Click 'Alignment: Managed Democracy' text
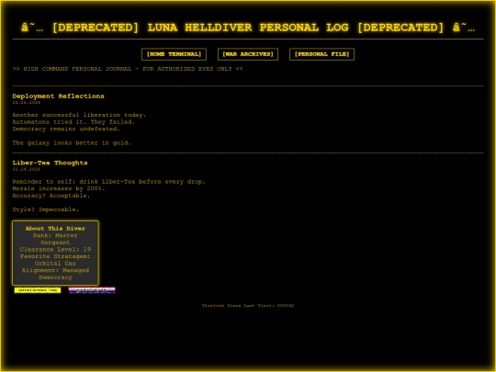The height and width of the screenshot is (372, 496). coord(55,274)
